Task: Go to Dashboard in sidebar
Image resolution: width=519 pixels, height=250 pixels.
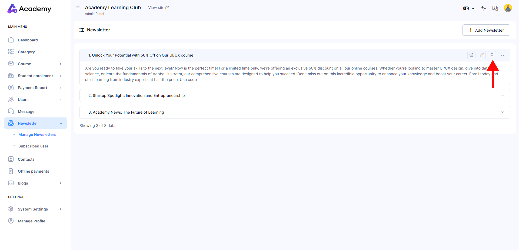Action: tap(28, 40)
